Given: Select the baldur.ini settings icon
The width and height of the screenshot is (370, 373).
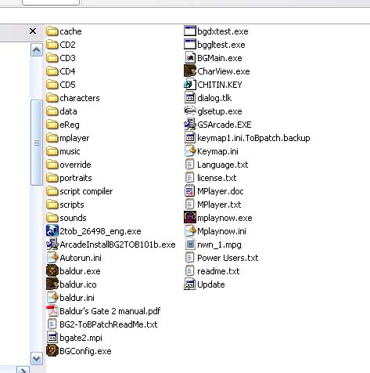Looking at the screenshot, I should coord(52,298).
